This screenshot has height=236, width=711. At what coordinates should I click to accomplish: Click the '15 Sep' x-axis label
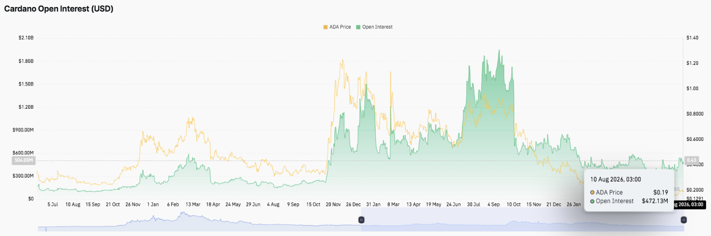(x=93, y=205)
